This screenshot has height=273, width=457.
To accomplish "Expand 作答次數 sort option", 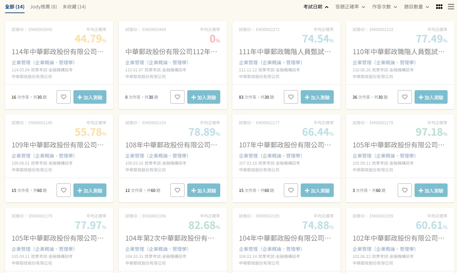I will (x=385, y=7).
